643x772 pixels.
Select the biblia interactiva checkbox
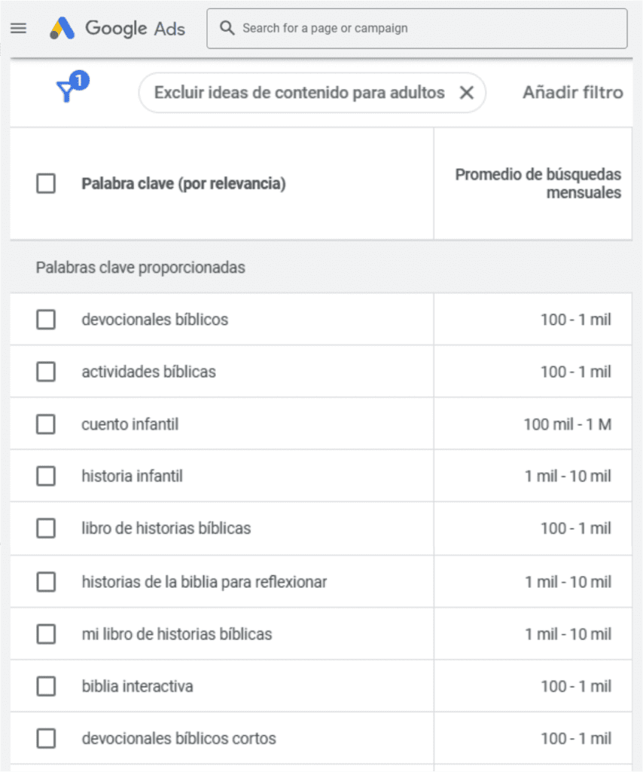[x=46, y=686]
